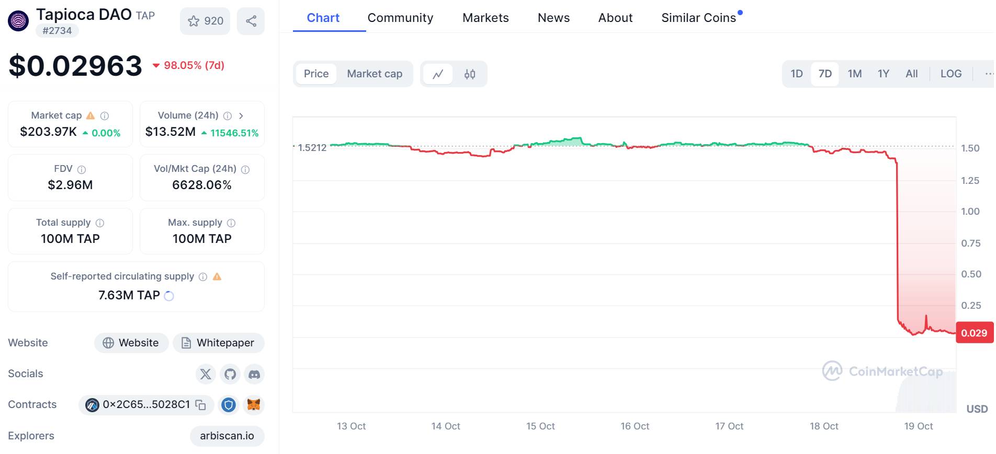Viewport: 996px width, 454px height.
Task: Open the X (Twitter) social icon
Action: pyautogui.click(x=206, y=374)
